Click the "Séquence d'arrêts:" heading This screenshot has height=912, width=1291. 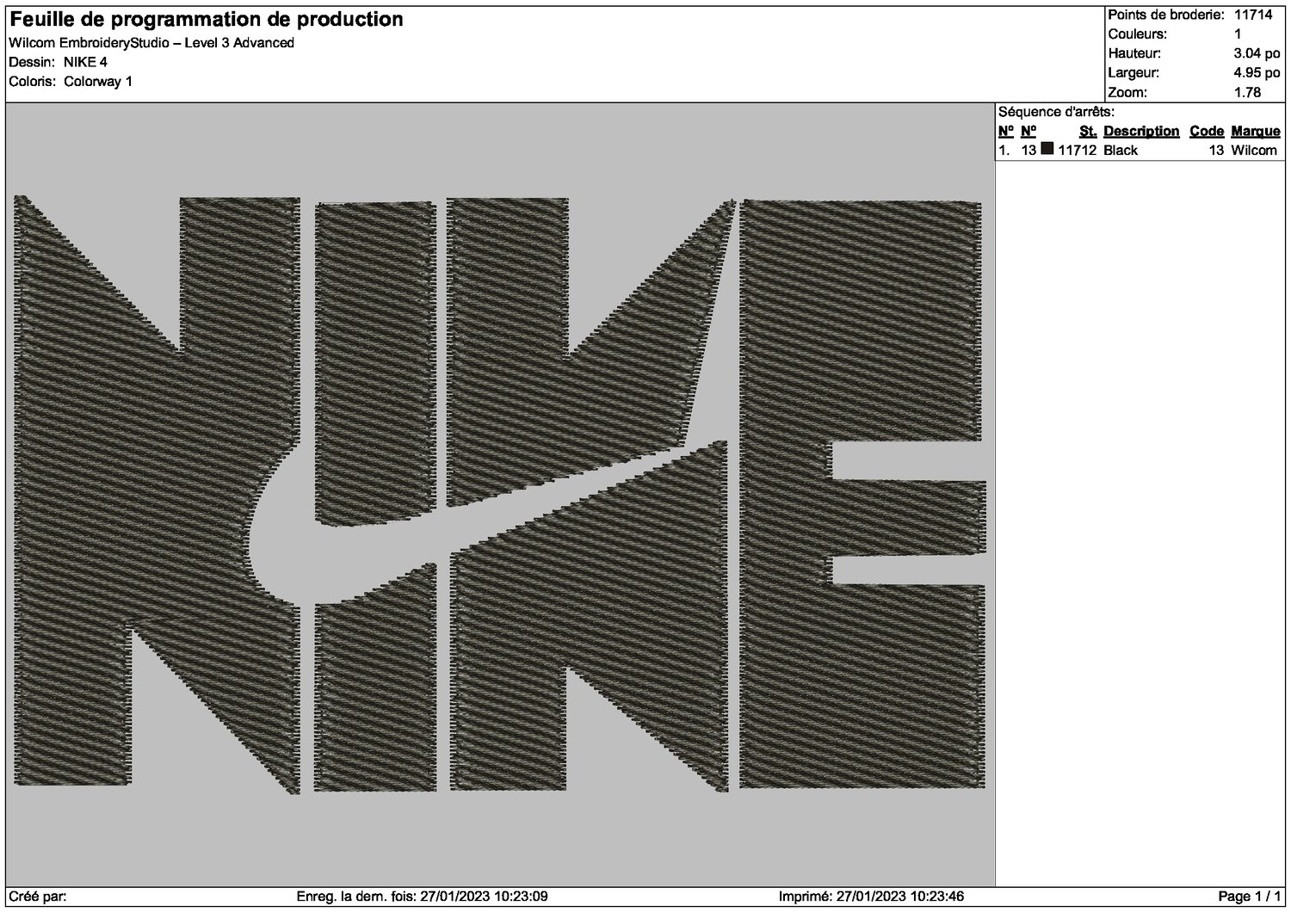click(1056, 112)
